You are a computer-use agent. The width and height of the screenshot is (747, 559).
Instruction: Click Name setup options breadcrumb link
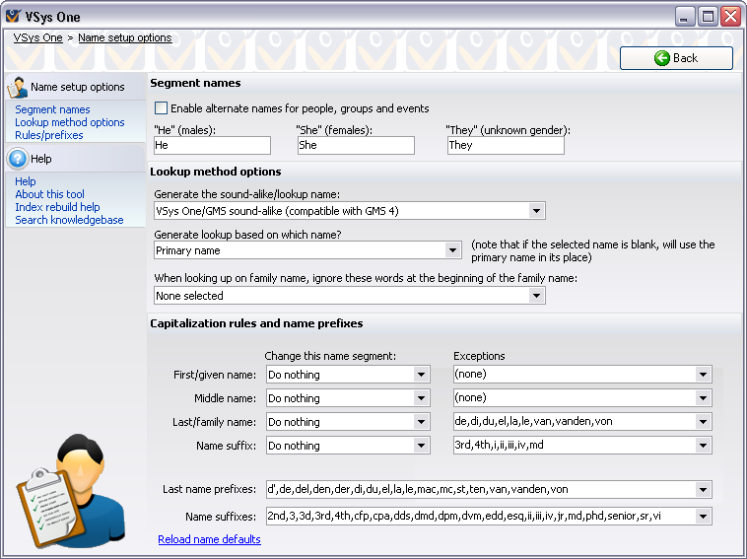(125, 37)
